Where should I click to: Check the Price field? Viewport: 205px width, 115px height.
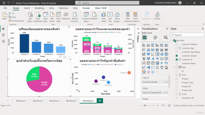[x=176, y=75]
